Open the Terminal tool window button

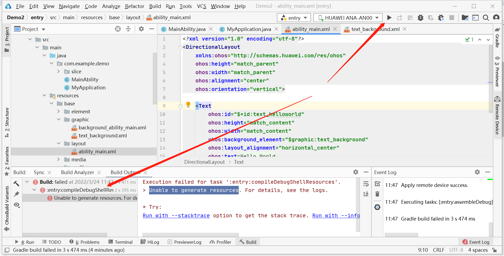tap(120, 242)
